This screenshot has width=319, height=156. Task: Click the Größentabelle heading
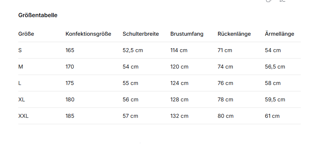tap(38, 15)
